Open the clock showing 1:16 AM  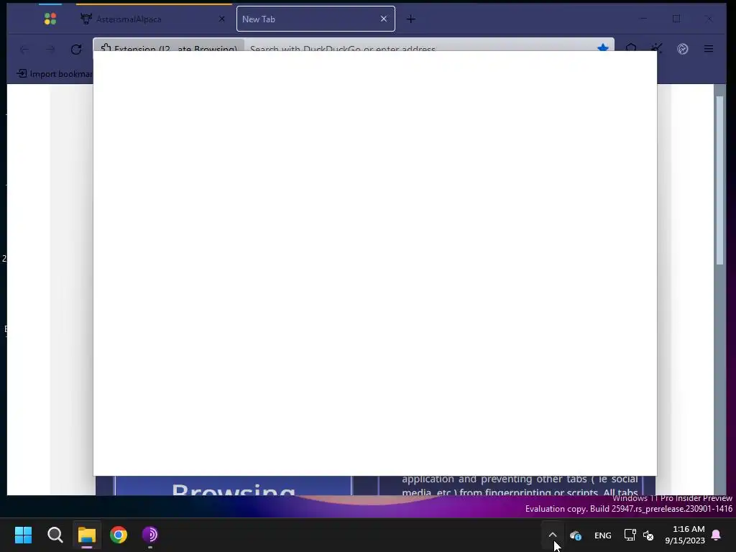[x=685, y=535]
